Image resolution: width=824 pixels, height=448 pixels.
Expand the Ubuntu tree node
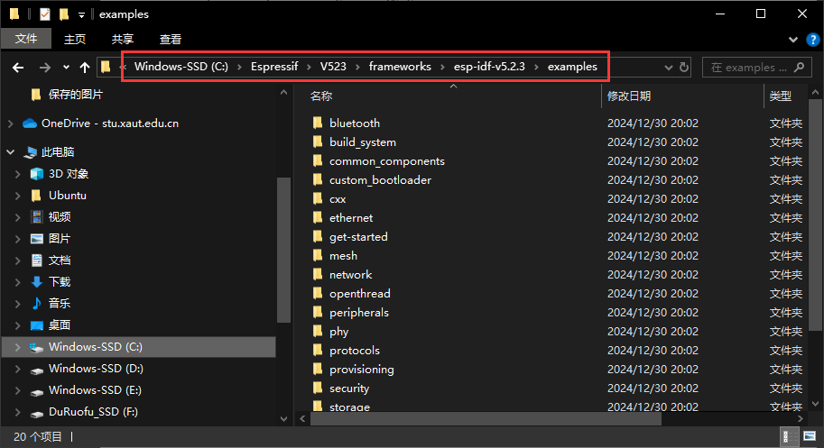click(17, 196)
